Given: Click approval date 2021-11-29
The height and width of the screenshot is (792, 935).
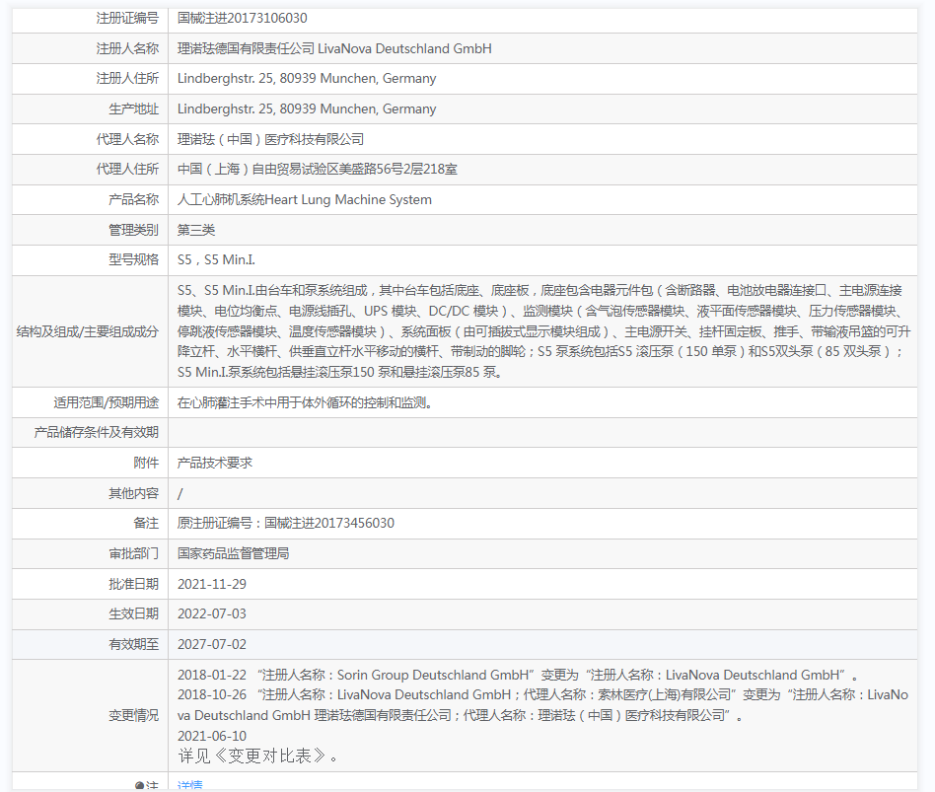Looking at the screenshot, I should tap(212, 584).
